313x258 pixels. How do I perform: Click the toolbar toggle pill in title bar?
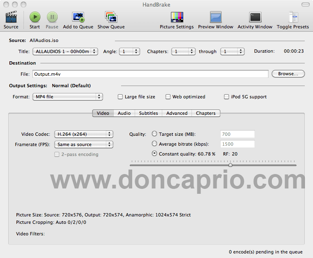pos(306,5)
